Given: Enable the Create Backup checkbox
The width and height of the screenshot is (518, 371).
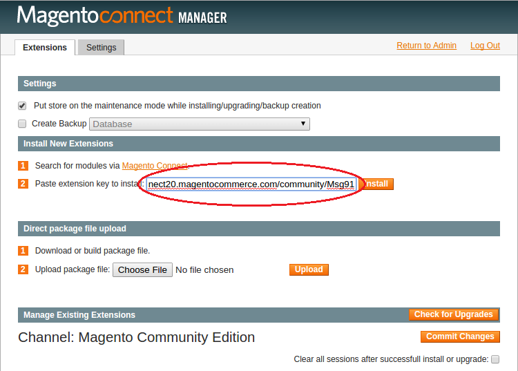Looking at the screenshot, I should coord(22,124).
